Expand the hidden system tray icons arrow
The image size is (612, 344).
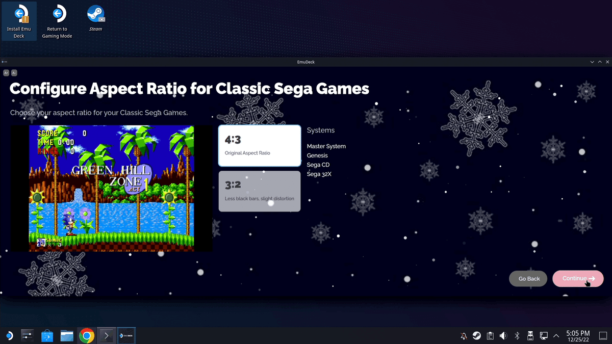[556, 336]
